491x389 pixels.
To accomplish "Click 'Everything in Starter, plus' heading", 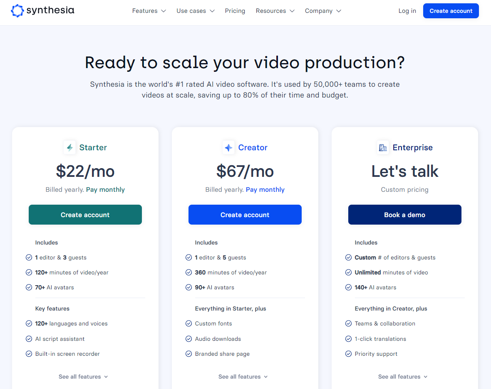I will (x=231, y=309).
